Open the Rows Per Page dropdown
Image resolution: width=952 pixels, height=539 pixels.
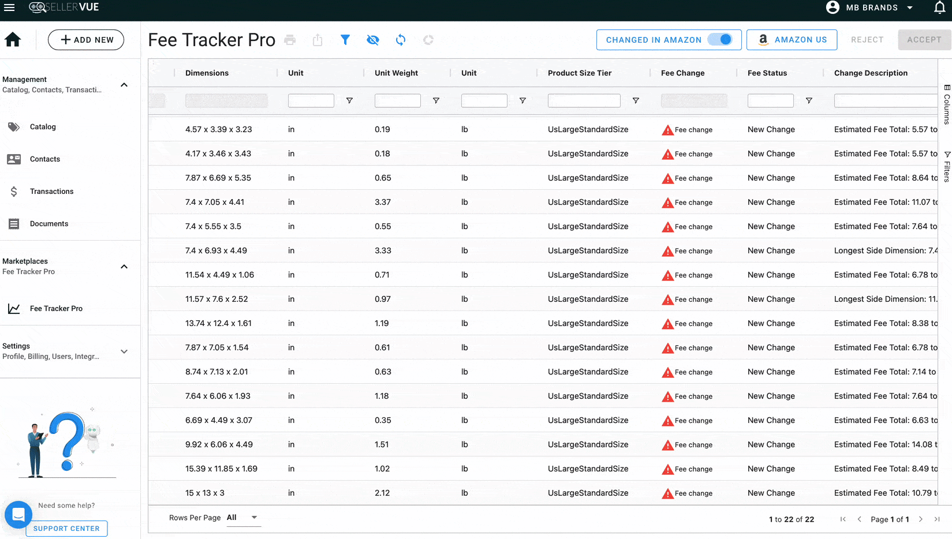[242, 518]
